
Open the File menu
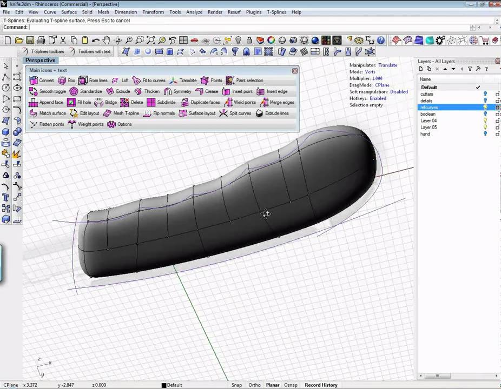point(6,12)
